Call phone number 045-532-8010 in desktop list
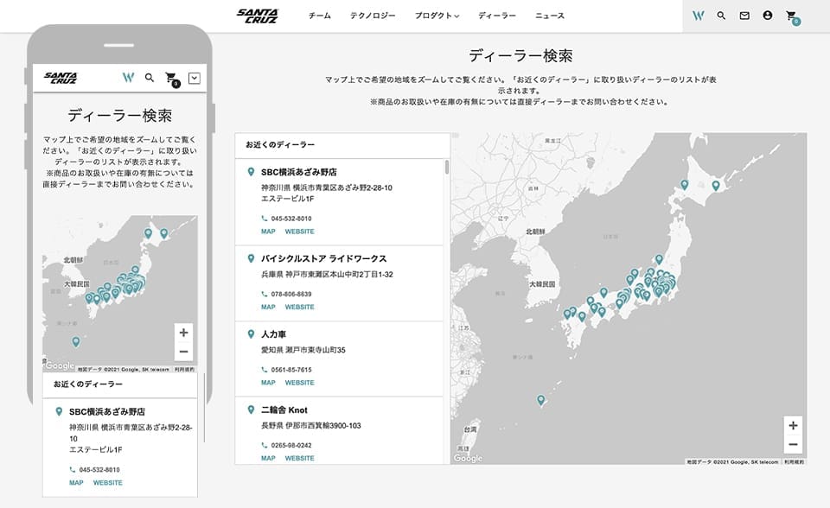This screenshot has height=508, width=830. pos(291,219)
